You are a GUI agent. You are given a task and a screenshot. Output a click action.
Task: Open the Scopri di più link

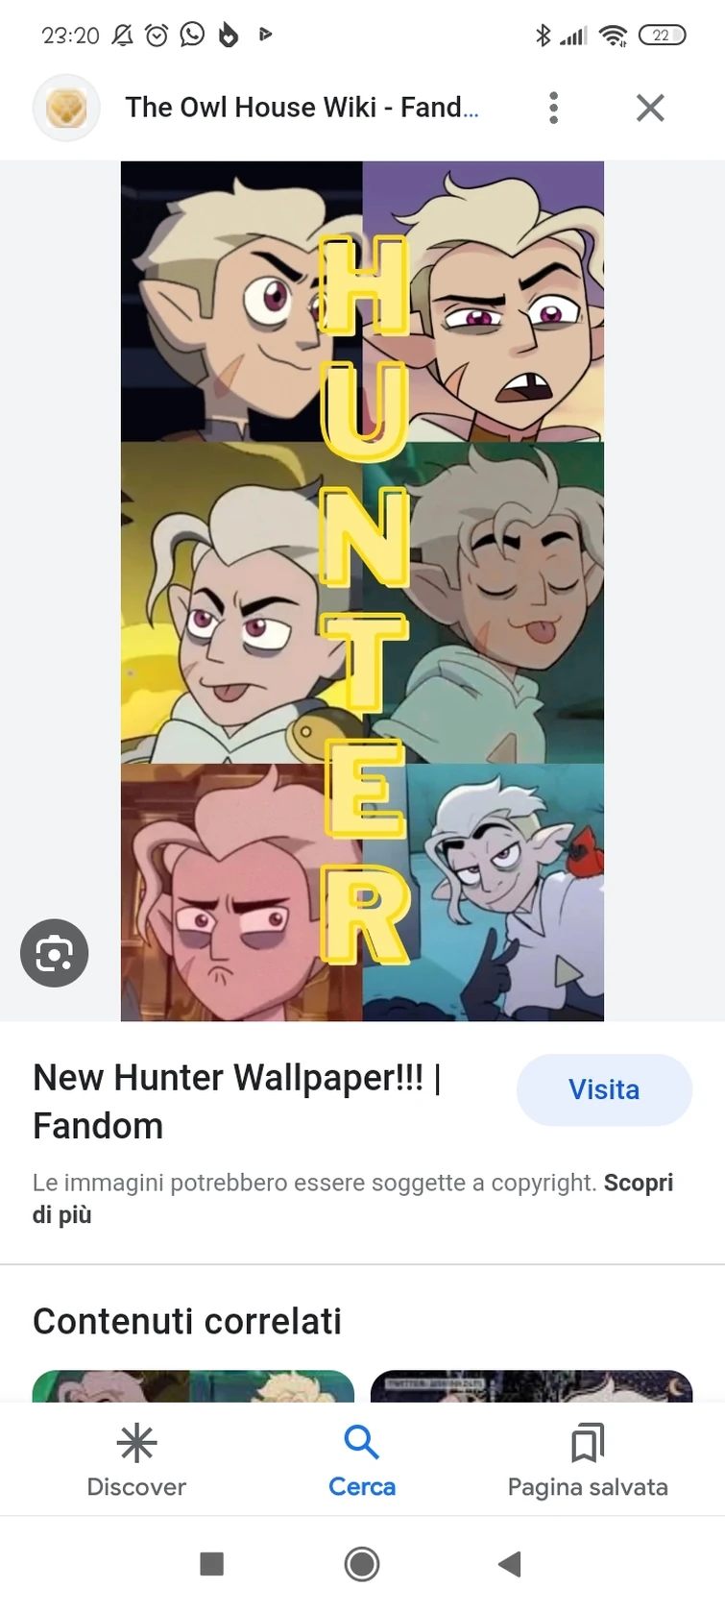point(352,1198)
